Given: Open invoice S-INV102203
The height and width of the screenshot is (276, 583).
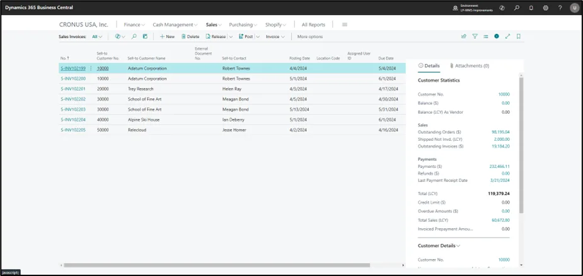Looking at the screenshot, I should [73, 109].
